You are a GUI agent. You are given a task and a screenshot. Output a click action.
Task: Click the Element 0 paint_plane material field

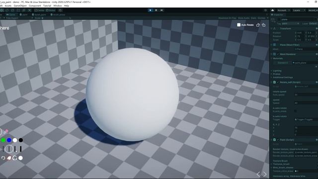click(305, 63)
